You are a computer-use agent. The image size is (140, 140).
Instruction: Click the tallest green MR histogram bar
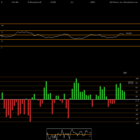[x=76, y=89]
